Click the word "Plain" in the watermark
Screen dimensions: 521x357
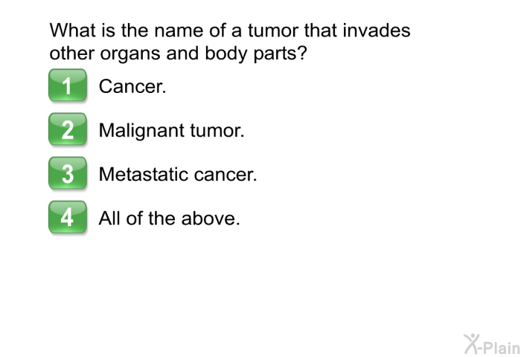point(502,347)
